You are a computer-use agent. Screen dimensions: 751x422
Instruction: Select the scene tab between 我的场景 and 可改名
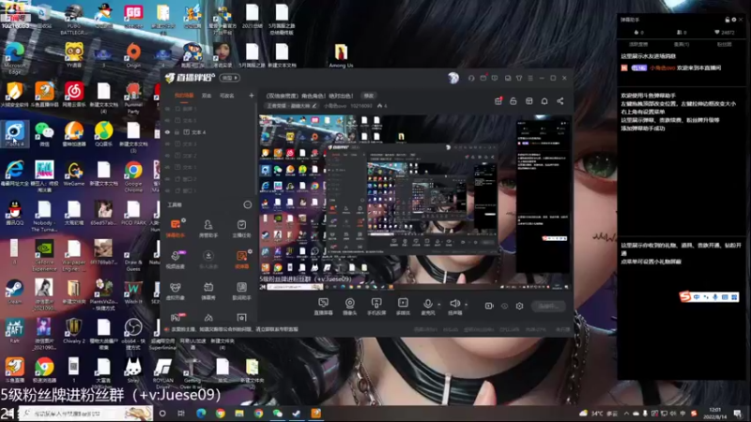coord(207,96)
